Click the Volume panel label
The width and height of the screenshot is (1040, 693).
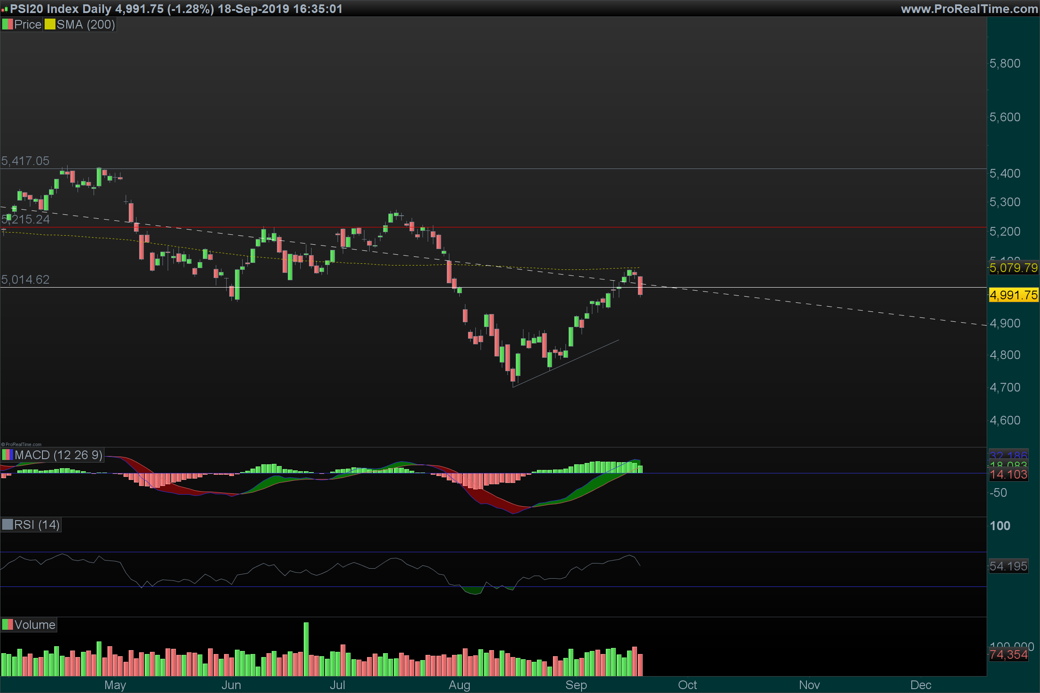(35, 625)
